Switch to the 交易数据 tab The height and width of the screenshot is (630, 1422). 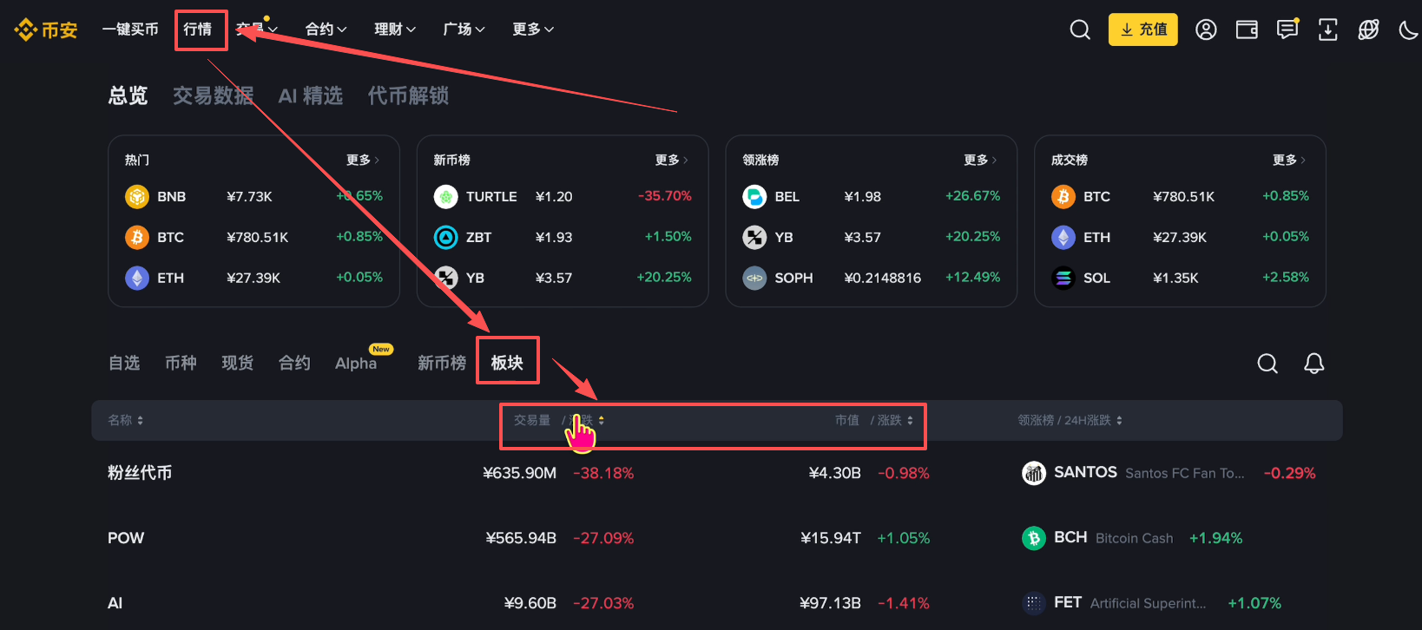point(213,95)
